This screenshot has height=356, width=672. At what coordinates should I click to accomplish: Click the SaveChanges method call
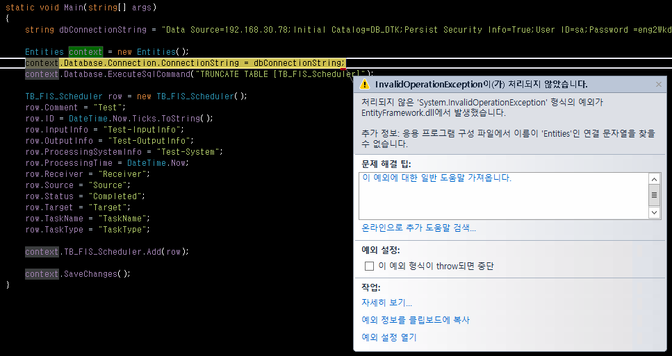point(96,274)
